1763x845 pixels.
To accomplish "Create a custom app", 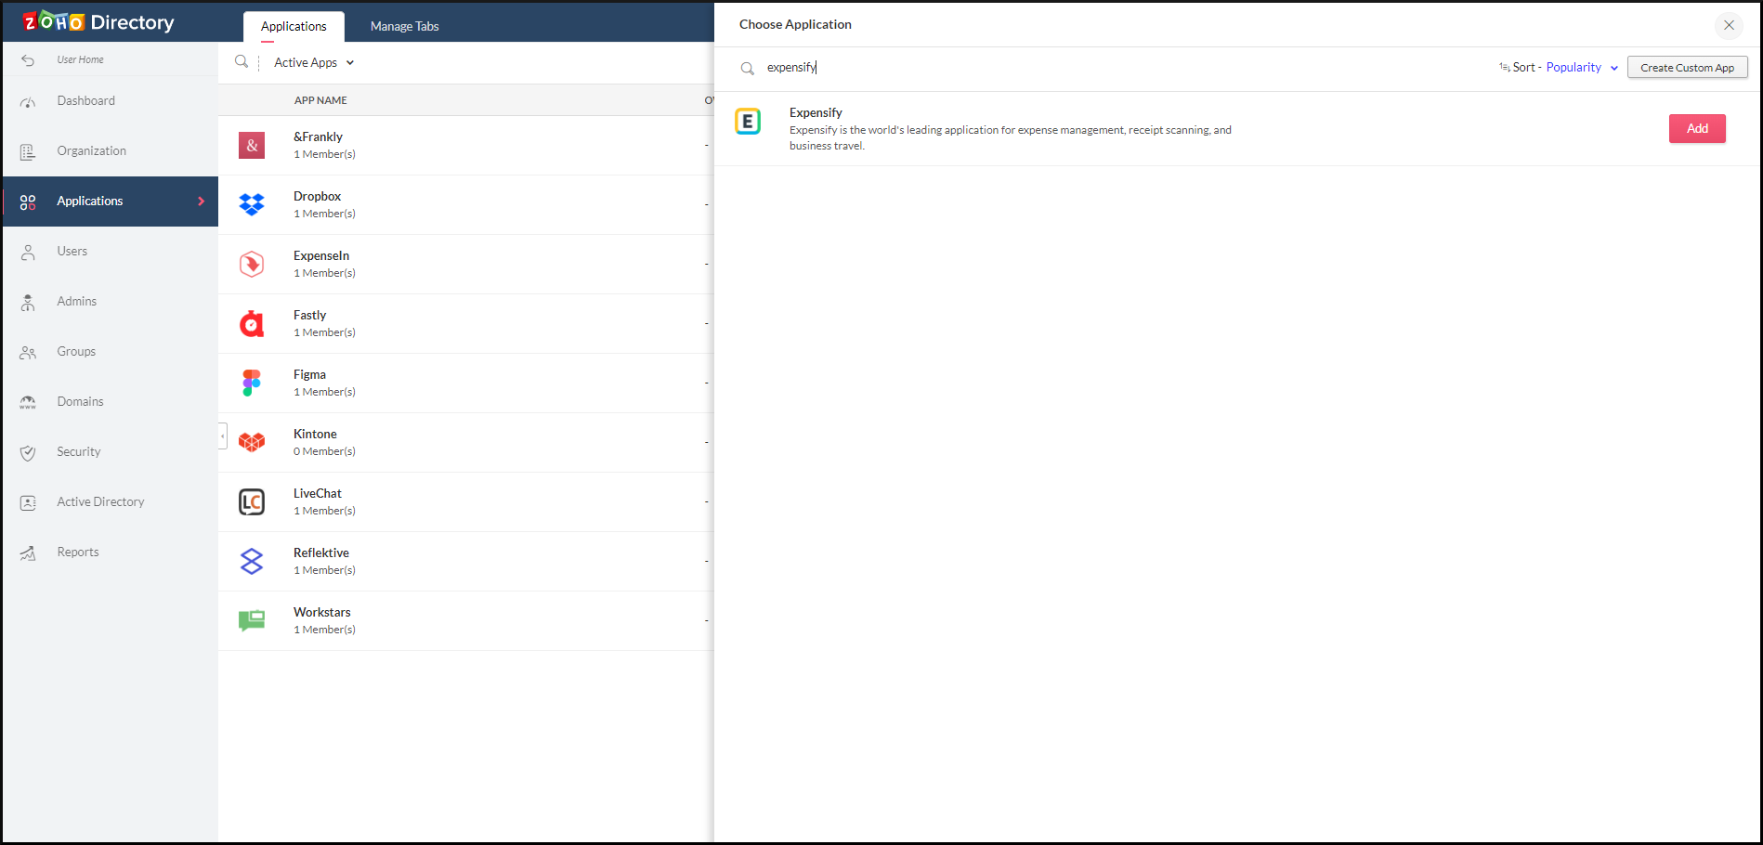I will click(x=1687, y=67).
